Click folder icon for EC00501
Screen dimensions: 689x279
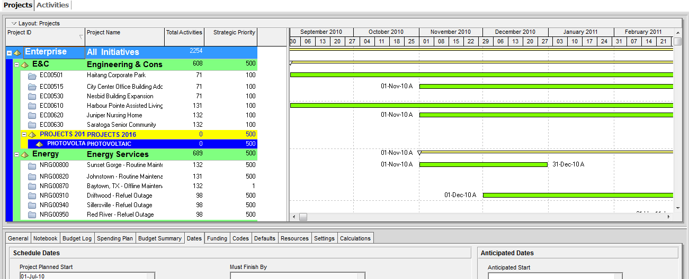click(x=32, y=76)
